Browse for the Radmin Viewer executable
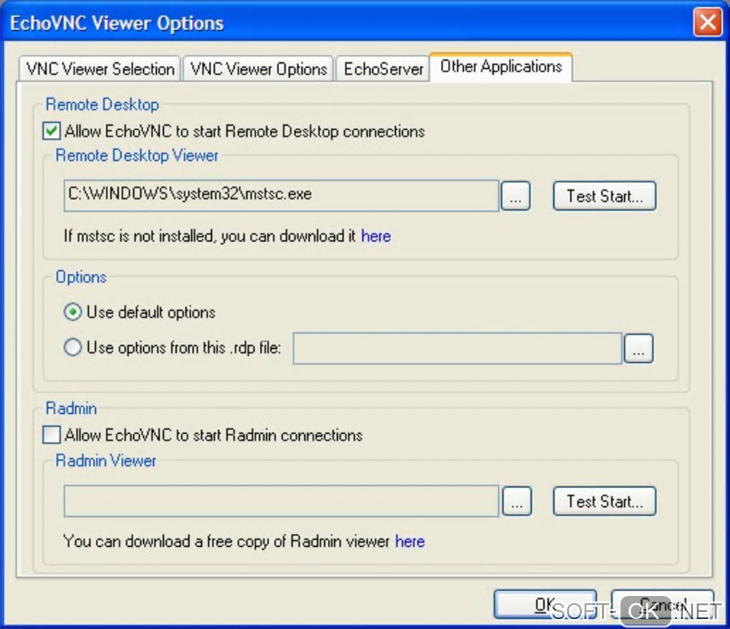 (x=517, y=501)
